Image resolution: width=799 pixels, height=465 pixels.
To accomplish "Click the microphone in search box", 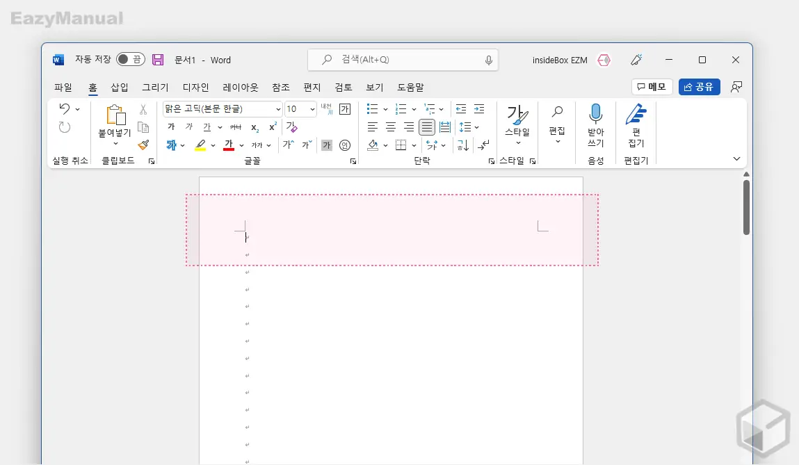I will click(x=489, y=60).
